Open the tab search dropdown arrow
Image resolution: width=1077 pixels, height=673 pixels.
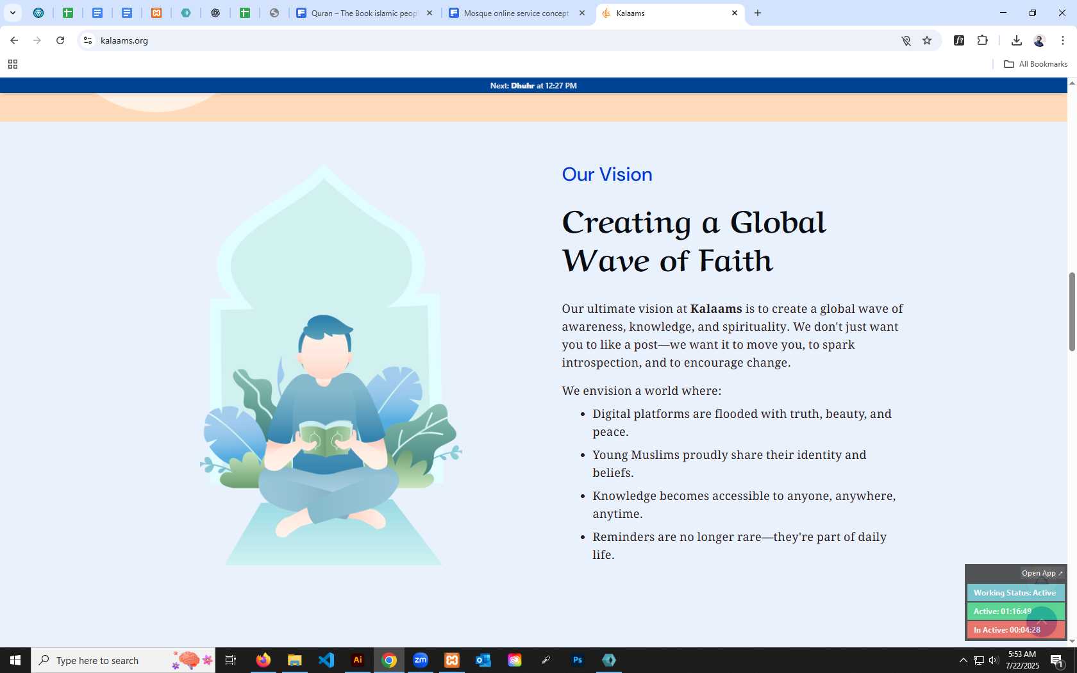[12, 13]
